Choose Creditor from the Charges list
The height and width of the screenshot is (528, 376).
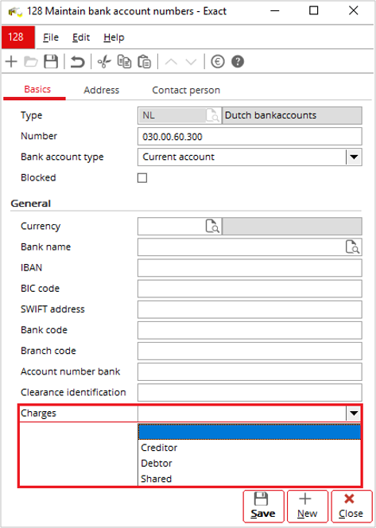pyautogui.click(x=249, y=448)
